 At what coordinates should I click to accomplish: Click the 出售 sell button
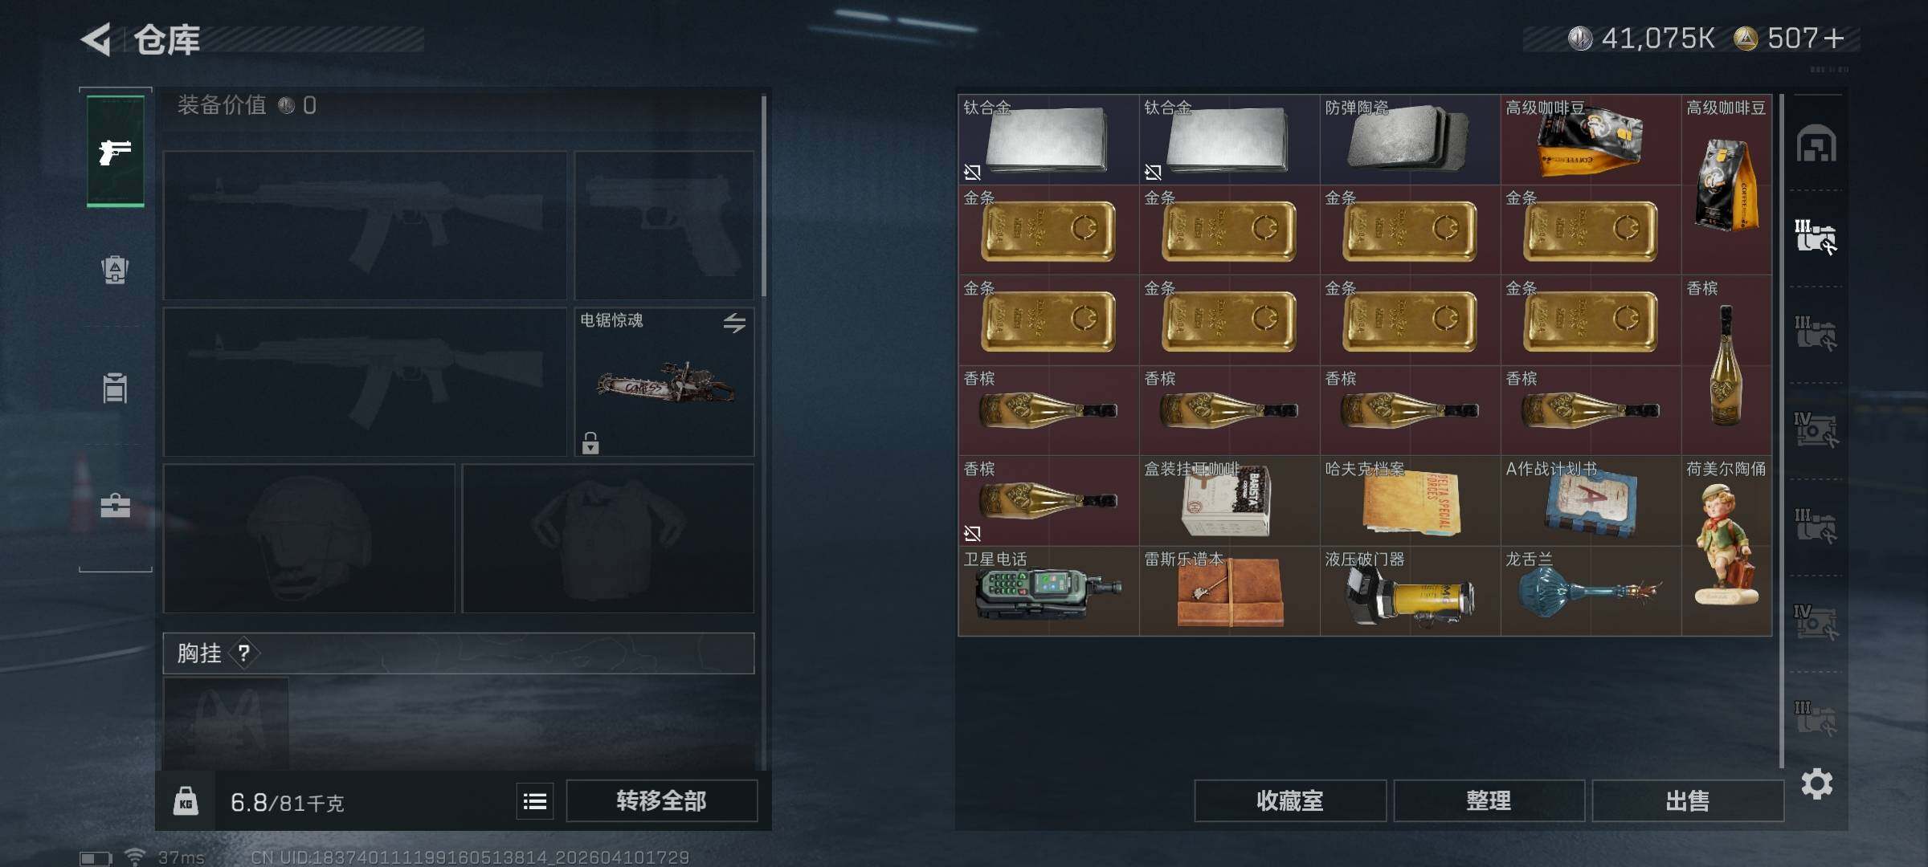[1688, 800]
